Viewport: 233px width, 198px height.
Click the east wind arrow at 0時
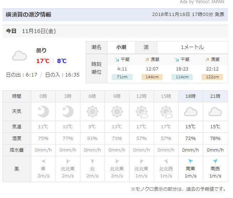point(43,161)
